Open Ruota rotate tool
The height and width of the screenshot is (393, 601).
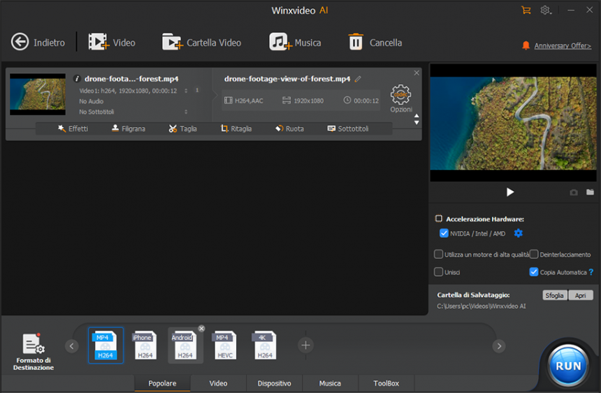[x=290, y=128]
